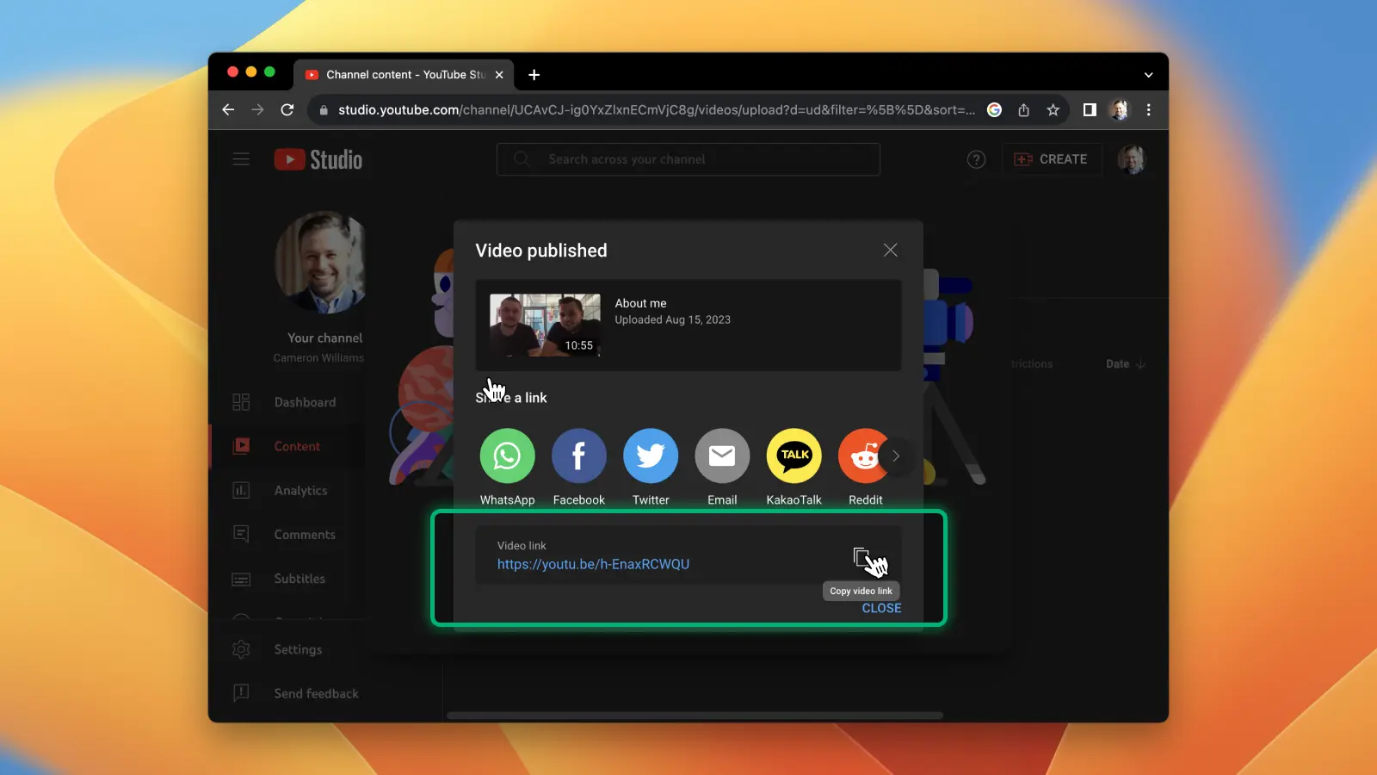Screen dimensions: 1377x775
Task: Focus the channel search field
Action: 688,159
